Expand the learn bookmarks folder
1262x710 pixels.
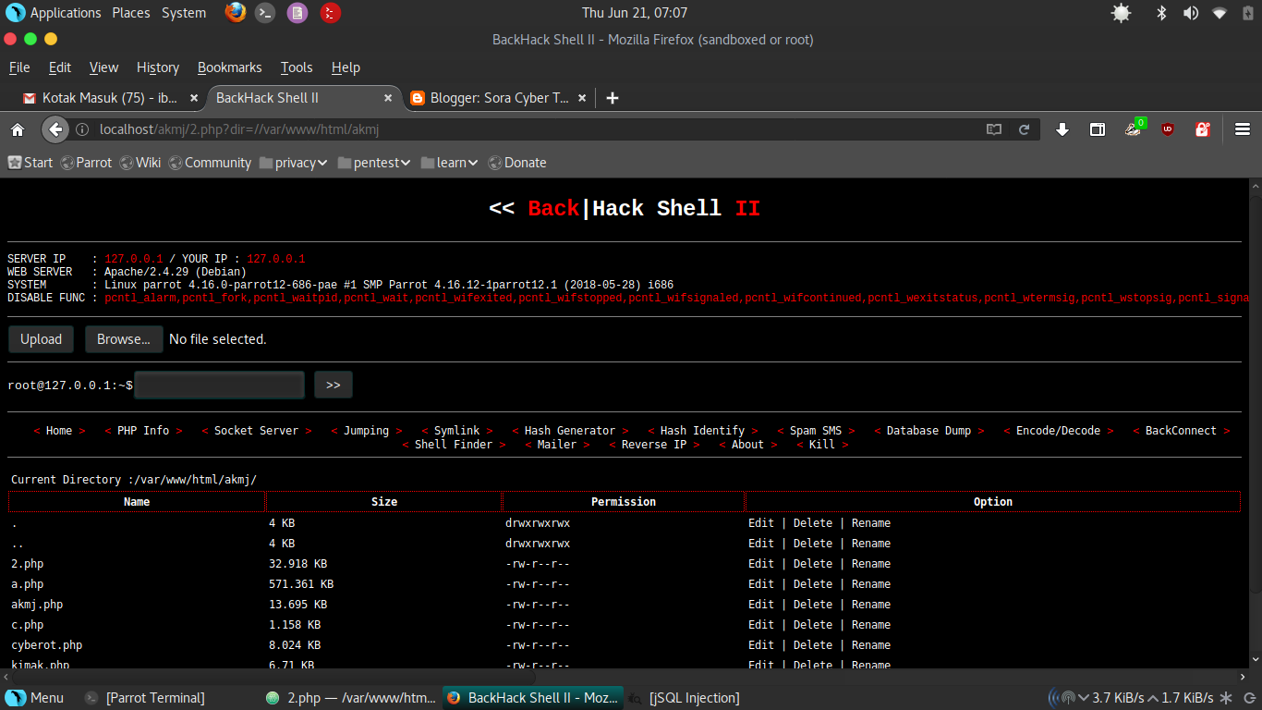pos(449,163)
